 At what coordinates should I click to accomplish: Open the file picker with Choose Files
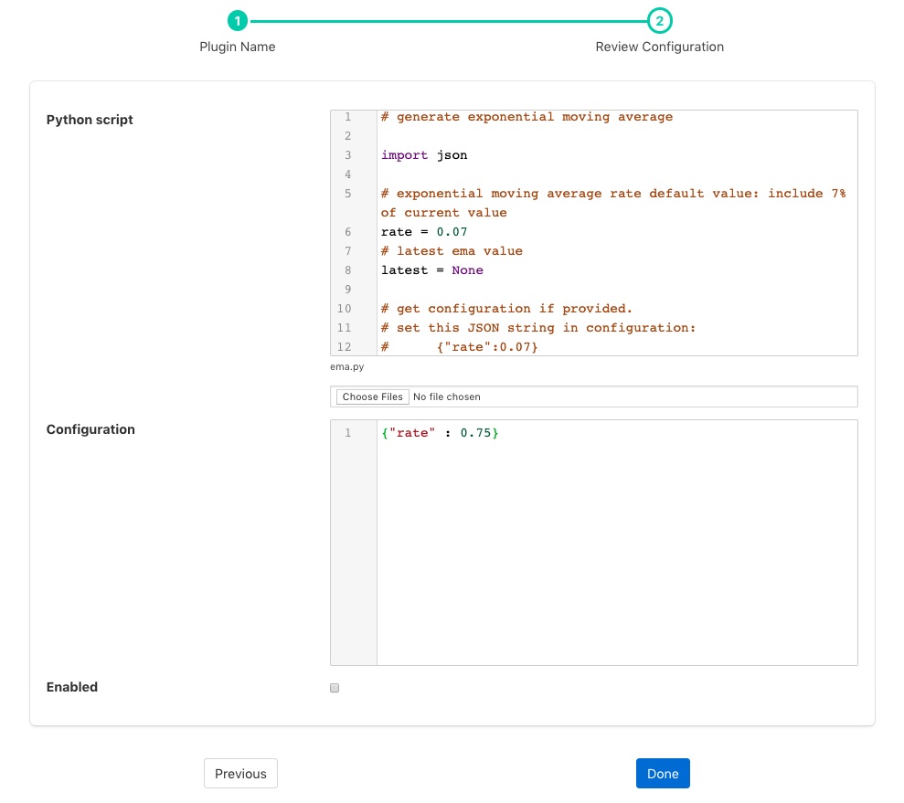372,396
